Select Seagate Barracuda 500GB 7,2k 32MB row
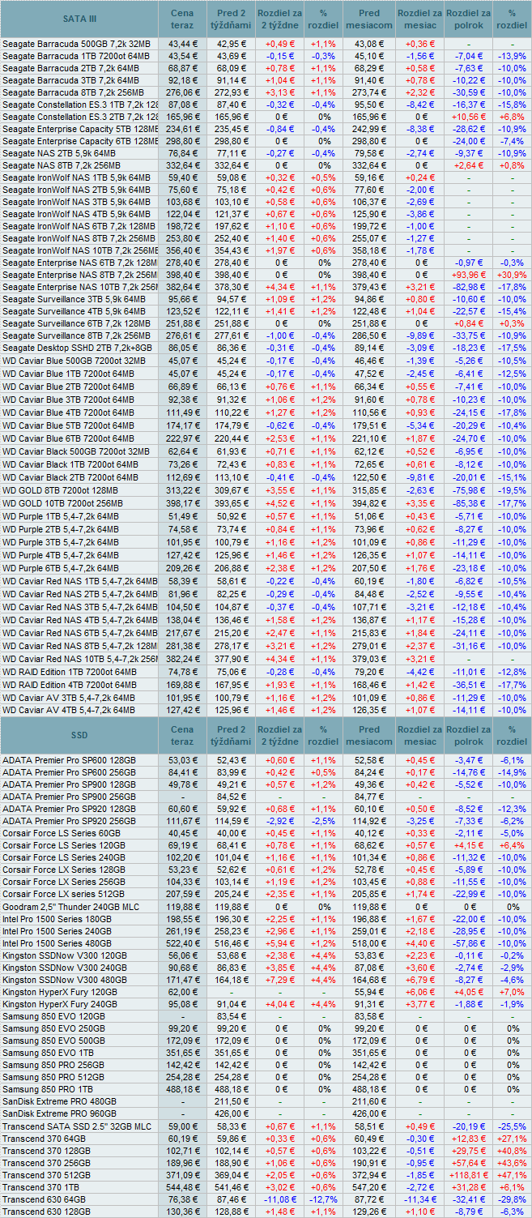This screenshot has height=1218, width=532. (x=266, y=43)
